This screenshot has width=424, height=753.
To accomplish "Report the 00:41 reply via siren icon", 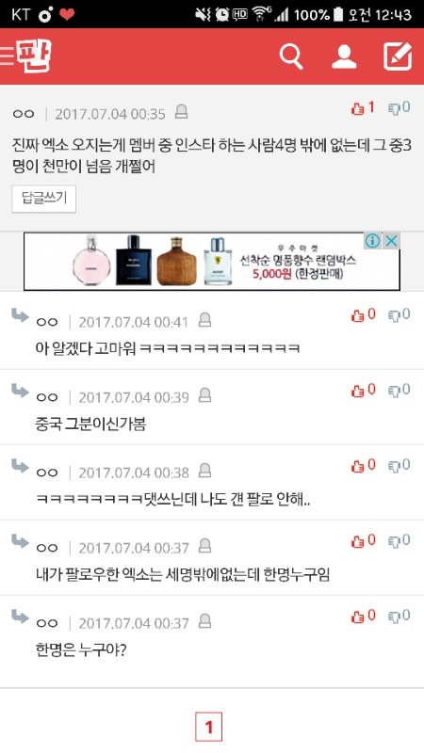I will 205,320.
